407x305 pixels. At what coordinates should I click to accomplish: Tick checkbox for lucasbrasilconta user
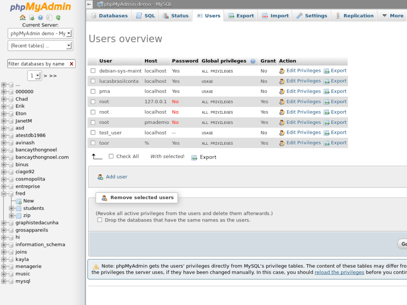click(x=93, y=81)
